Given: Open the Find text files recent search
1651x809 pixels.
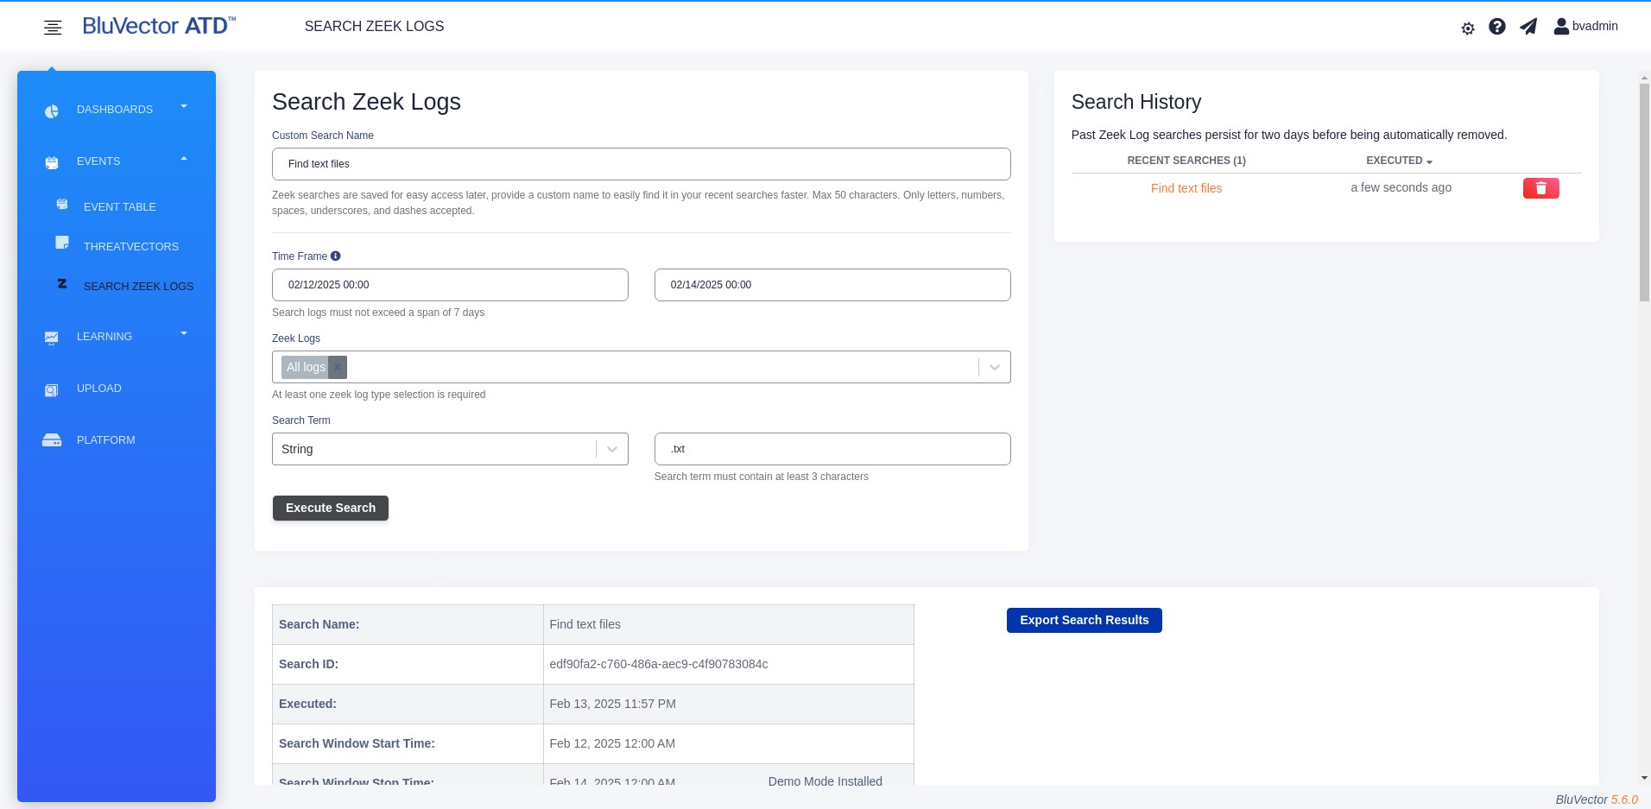Looking at the screenshot, I should pyautogui.click(x=1186, y=188).
